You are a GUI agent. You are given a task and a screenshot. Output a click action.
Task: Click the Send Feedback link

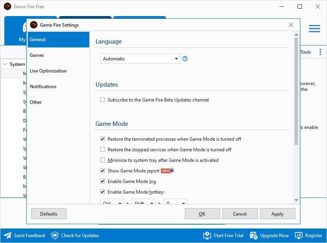point(29,236)
